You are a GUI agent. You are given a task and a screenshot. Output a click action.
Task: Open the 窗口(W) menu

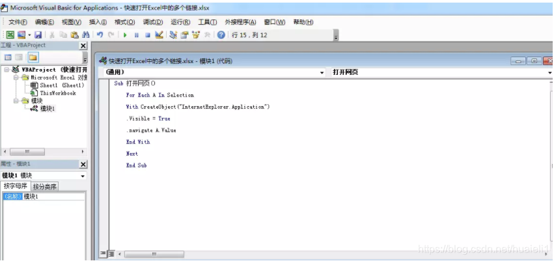275,22
